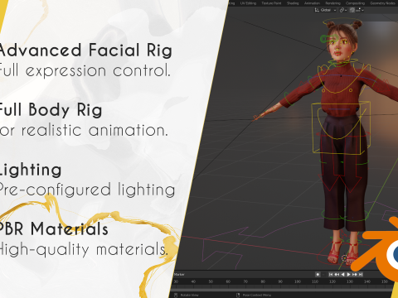Select the Shading workspace tab
Screen dimensions: 398x298
tap(293, 3)
